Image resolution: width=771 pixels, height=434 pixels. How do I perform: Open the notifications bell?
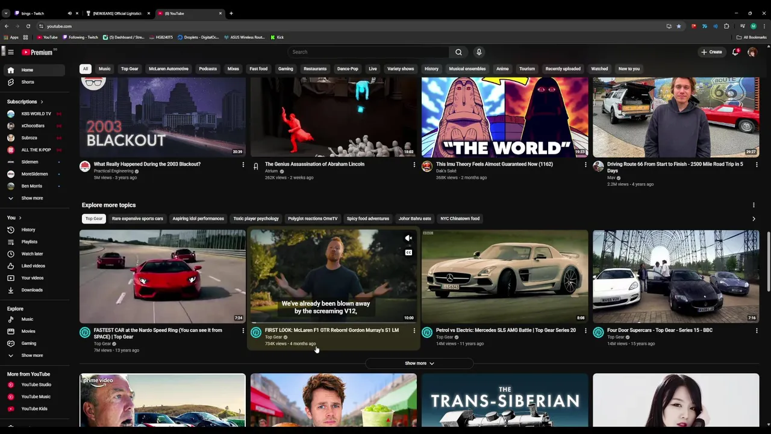[x=735, y=52]
